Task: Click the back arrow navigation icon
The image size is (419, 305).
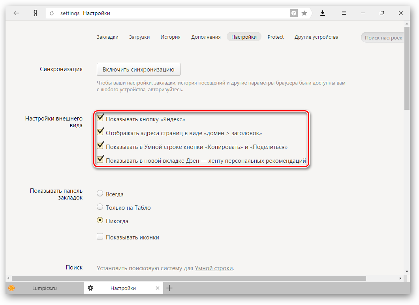Action: click(16, 13)
